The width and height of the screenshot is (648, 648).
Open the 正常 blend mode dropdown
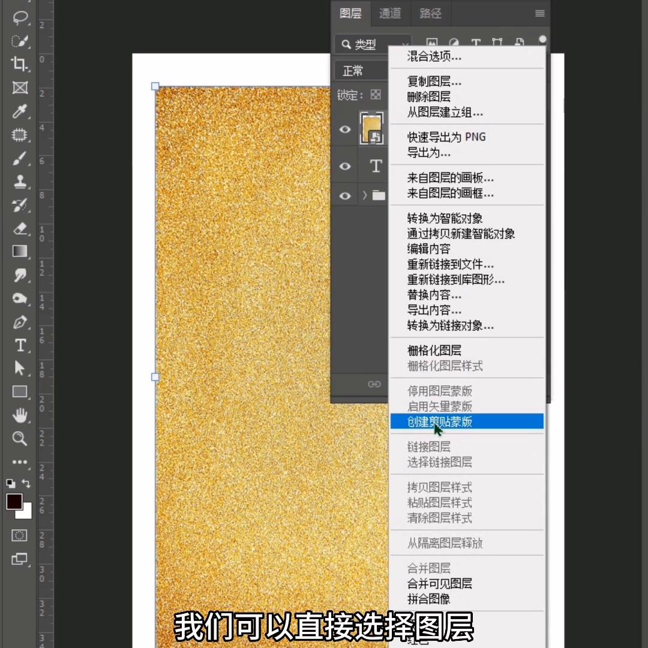[353, 71]
